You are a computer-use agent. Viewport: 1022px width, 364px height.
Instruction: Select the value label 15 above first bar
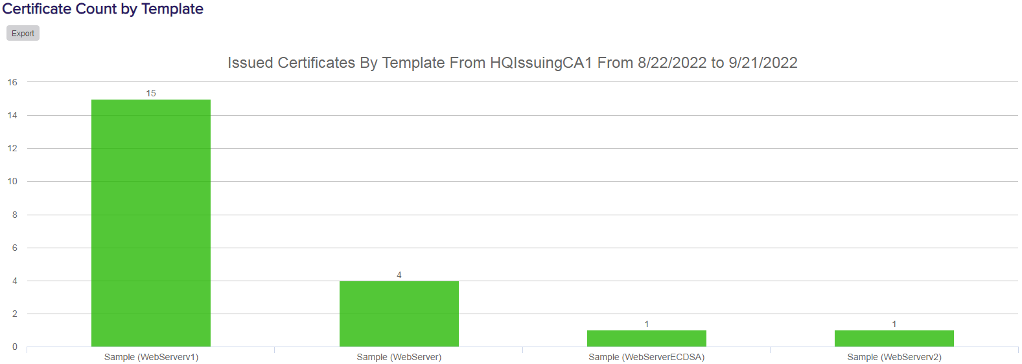coord(151,93)
